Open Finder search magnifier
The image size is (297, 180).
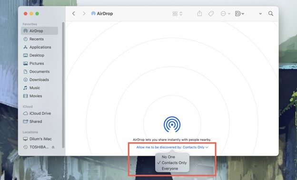pyautogui.click(x=271, y=13)
